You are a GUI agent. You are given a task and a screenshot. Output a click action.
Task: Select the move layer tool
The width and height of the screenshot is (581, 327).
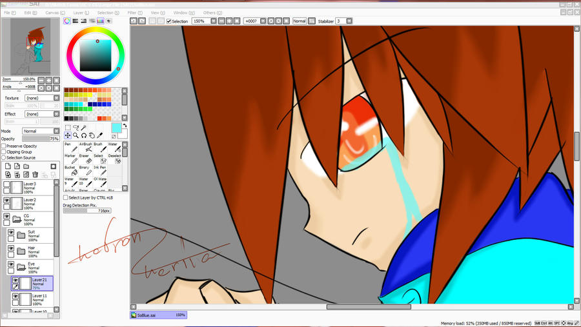(68, 135)
